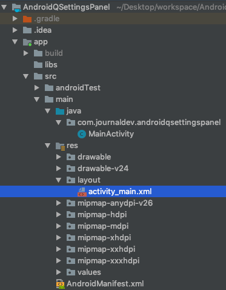The width and height of the screenshot is (226, 290).
Task: Select the drawable-v24 folder label
Action: point(103,169)
